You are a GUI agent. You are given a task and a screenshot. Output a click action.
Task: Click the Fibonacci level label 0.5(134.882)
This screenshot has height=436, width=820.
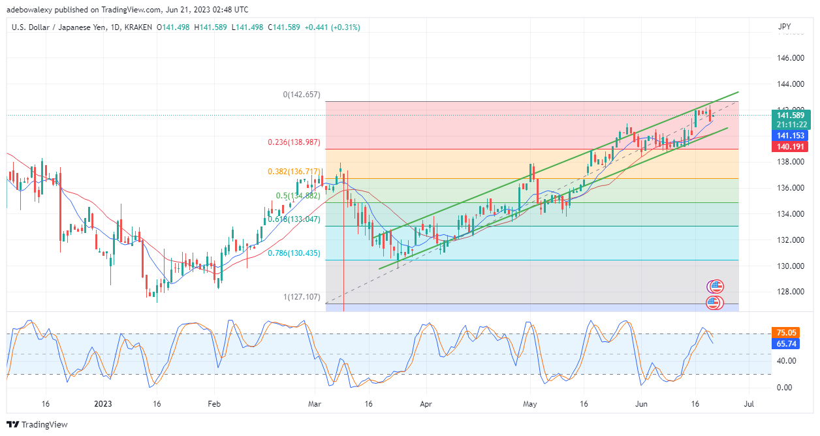[298, 195]
